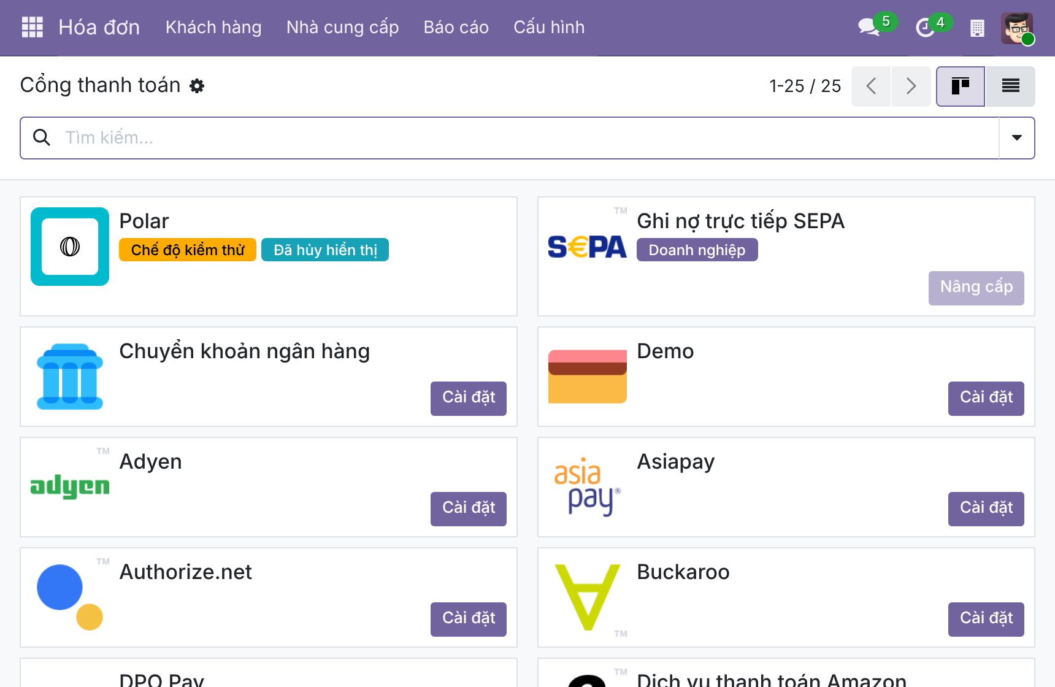Click the Chế độ kiểm thử tag

click(188, 250)
